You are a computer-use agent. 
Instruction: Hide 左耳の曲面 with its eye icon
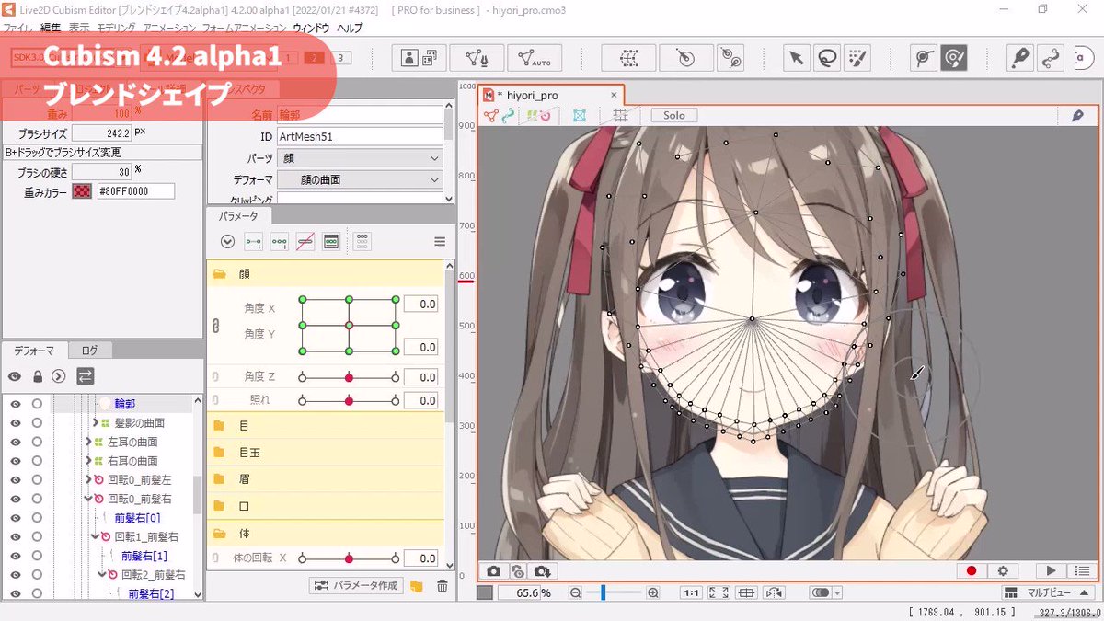tap(15, 442)
